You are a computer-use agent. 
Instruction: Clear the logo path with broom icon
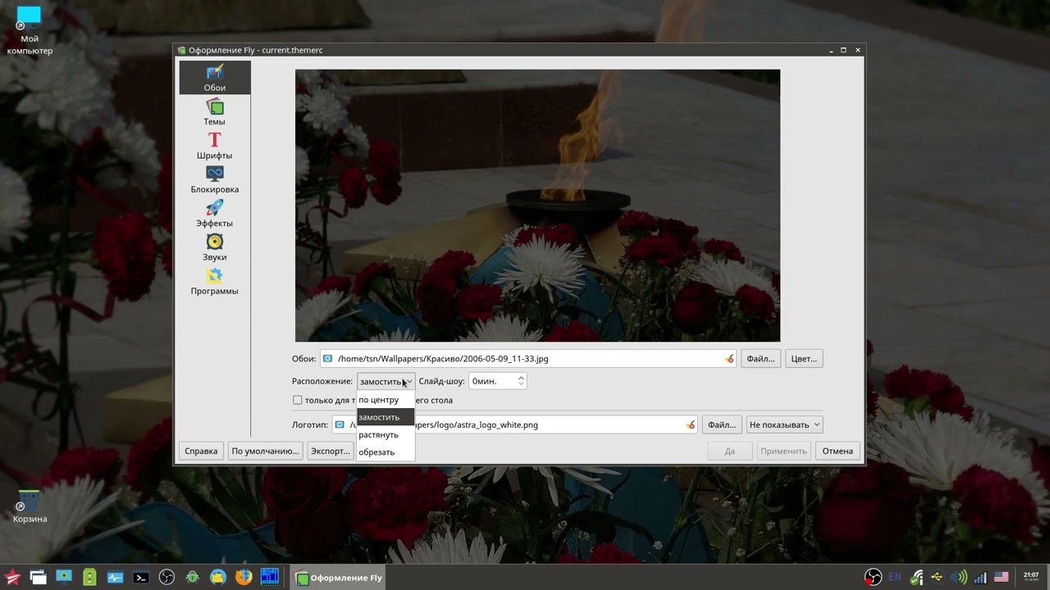click(691, 424)
